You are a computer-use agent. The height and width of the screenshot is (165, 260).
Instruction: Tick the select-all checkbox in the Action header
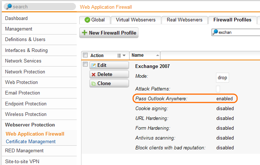click(85, 55)
